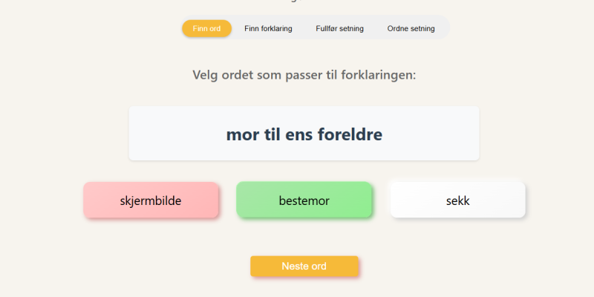Click the heading 'Velg ordet som passer til forklaringen'
Viewport: 594px width, 297px height.
[304, 75]
